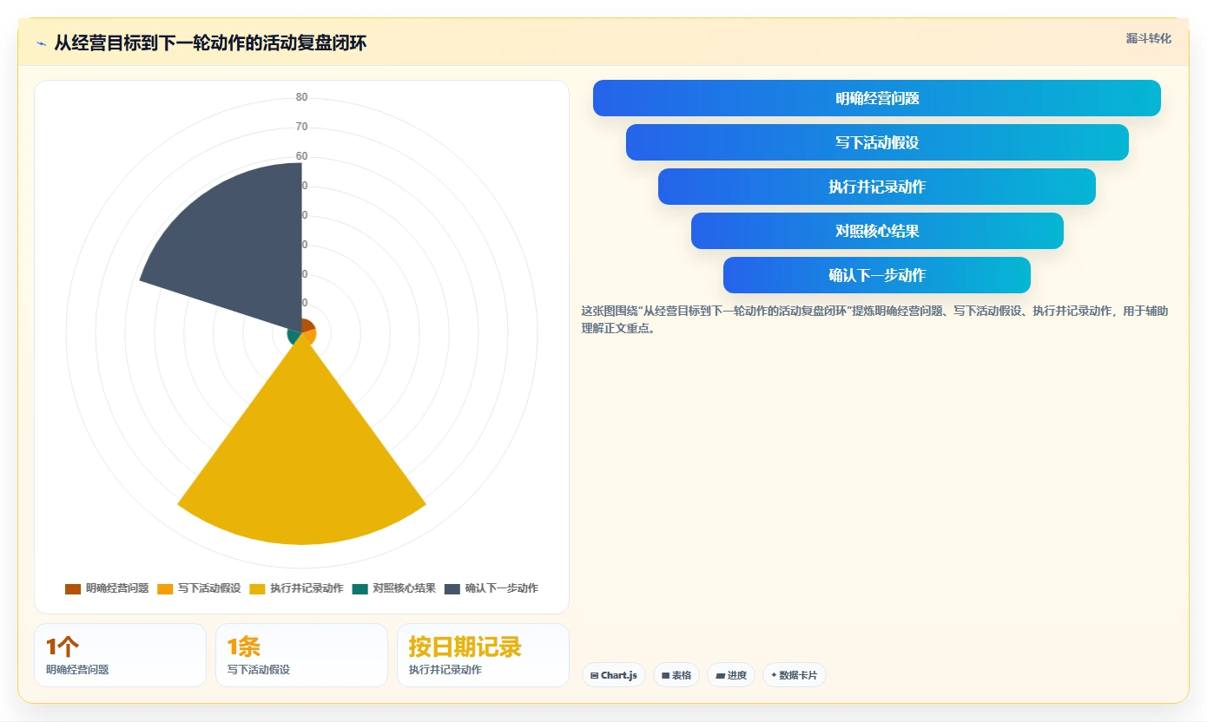Click the lightning icon beside the title
The width and height of the screenshot is (1207, 722).
[41, 43]
